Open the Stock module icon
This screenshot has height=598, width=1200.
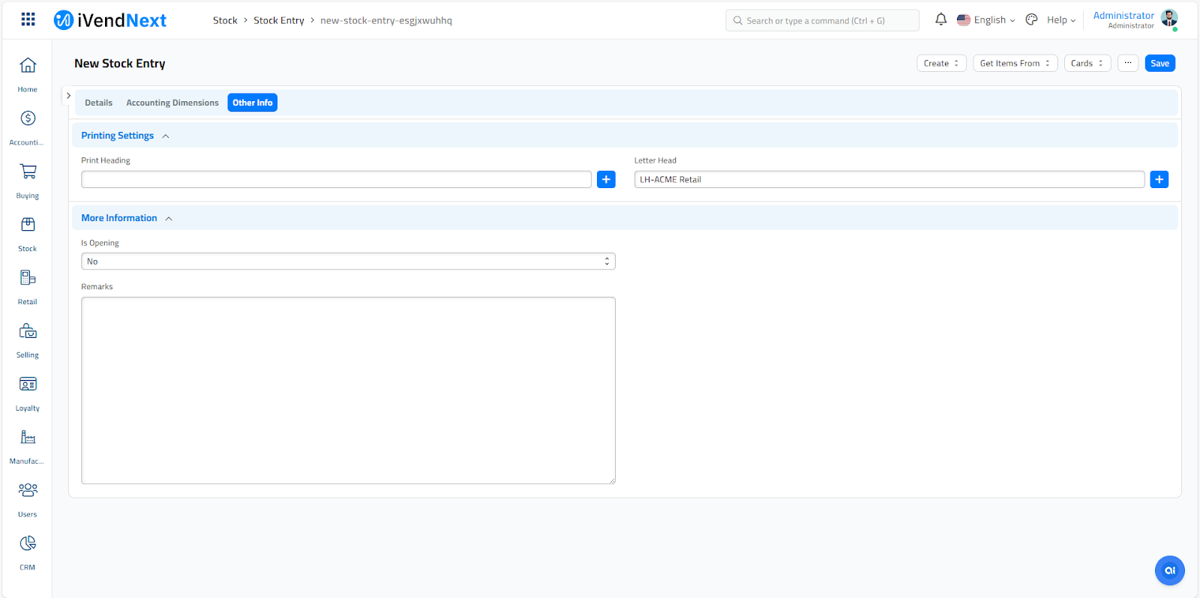pyautogui.click(x=28, y=225)
